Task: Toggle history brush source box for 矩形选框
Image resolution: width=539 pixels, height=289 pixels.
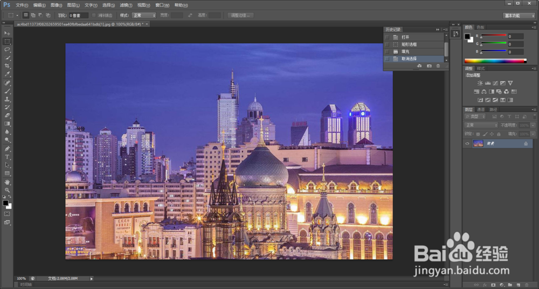Action: click(x=387, y=44)
